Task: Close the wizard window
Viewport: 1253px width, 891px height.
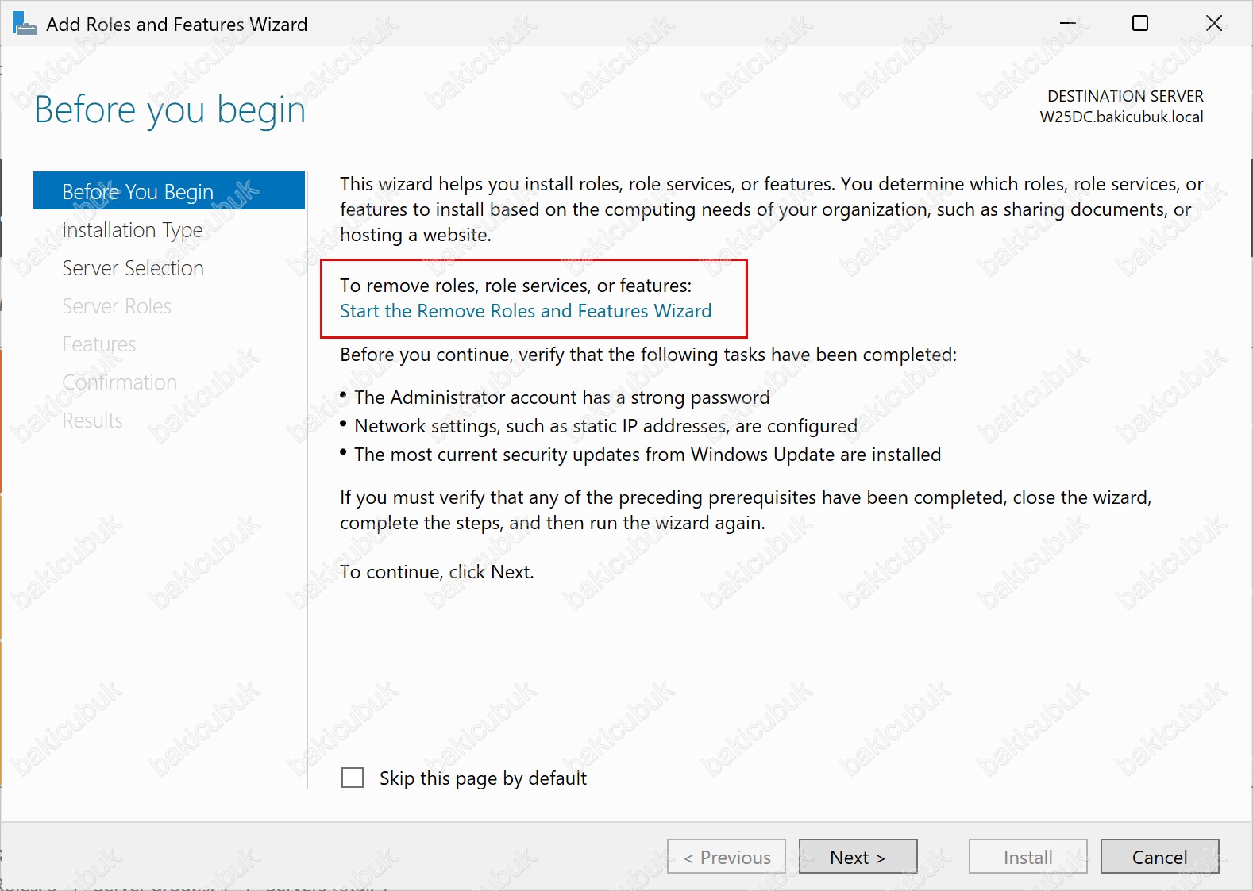Action: click(1214, 23)
